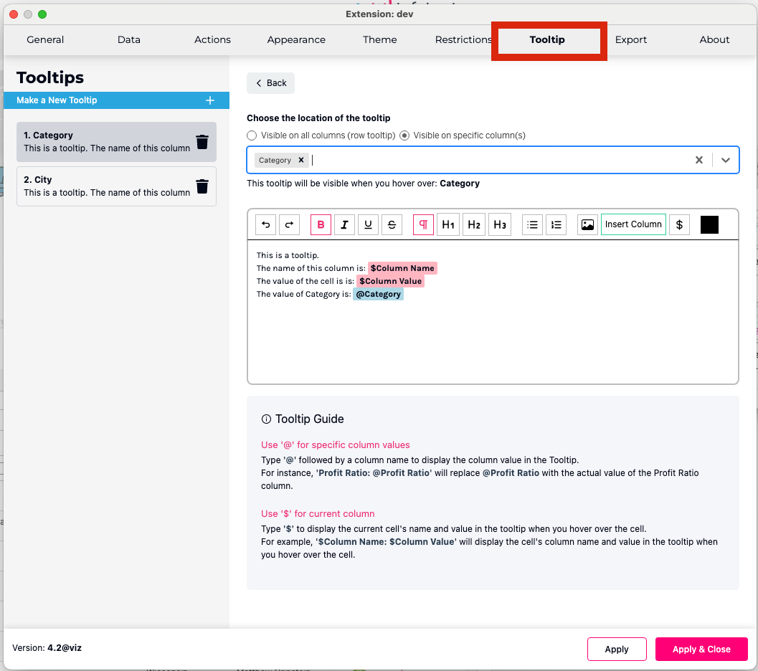This screenshot has width=758, height=671.
Task: Select Visible on specific column(s) option
Action: coord(404,135)
